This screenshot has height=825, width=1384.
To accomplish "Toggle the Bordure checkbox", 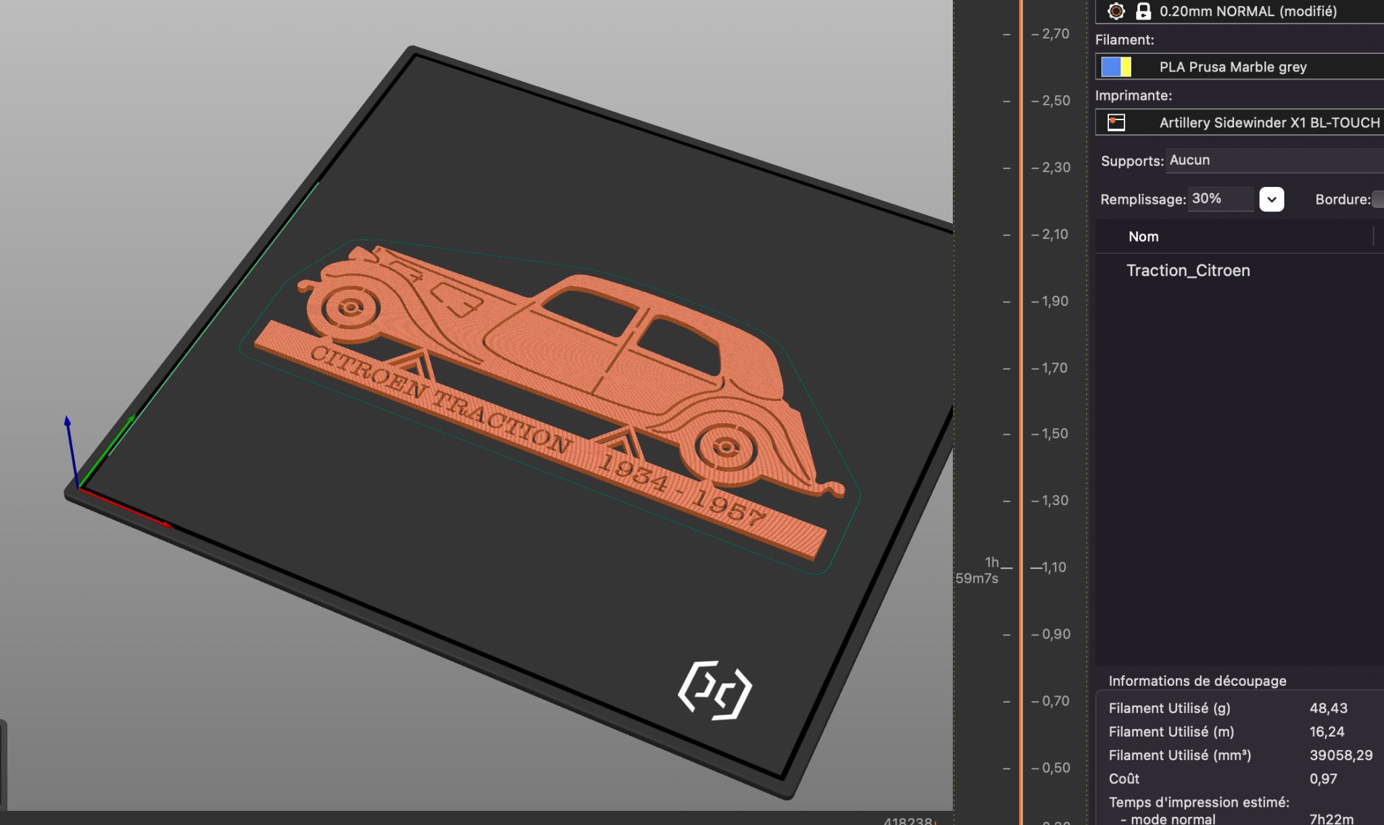I will pyautogui.click(x=1378, y=199).
